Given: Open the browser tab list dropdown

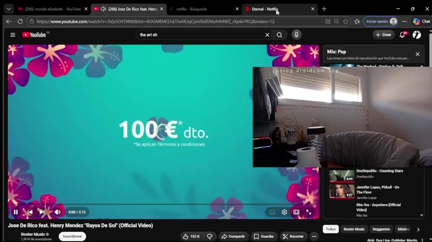Looking at the screenshot, I should (9, 9).
